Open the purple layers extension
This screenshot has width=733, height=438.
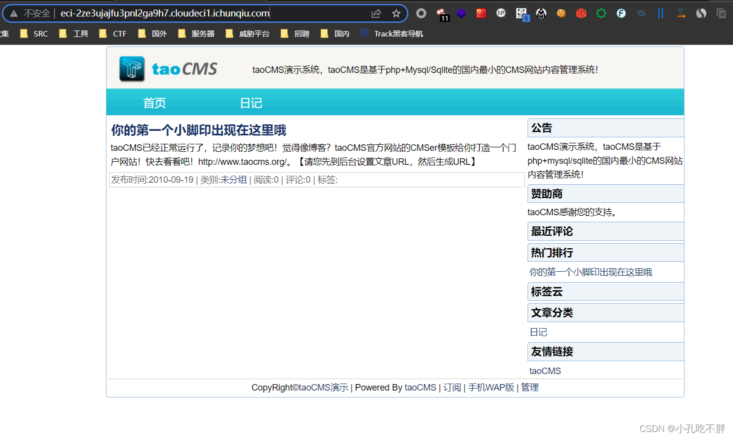[x=461, y=13]
